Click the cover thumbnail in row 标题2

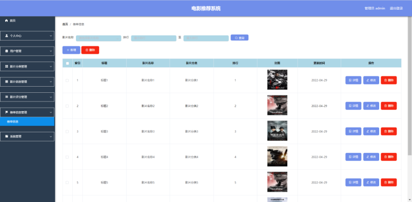pos(277,105)
